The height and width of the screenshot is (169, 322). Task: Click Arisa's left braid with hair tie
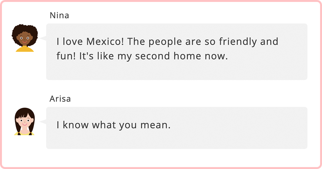(19, 129)
